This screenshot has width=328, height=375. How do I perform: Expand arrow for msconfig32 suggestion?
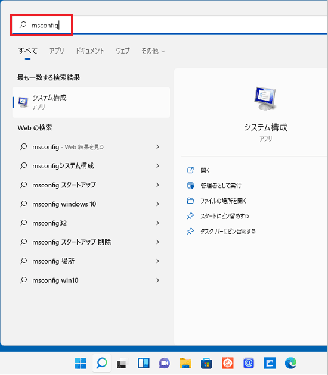coord(157,223)
